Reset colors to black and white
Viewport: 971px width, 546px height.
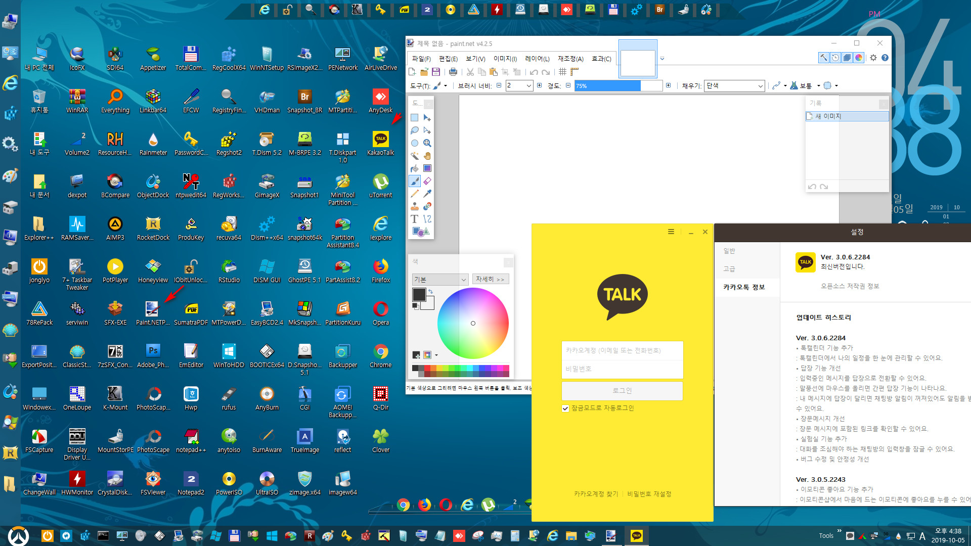415,306
